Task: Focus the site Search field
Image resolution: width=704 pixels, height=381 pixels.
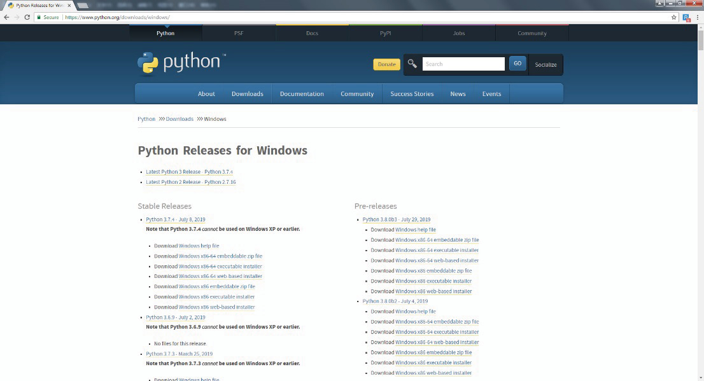Action: coord(463,64)
